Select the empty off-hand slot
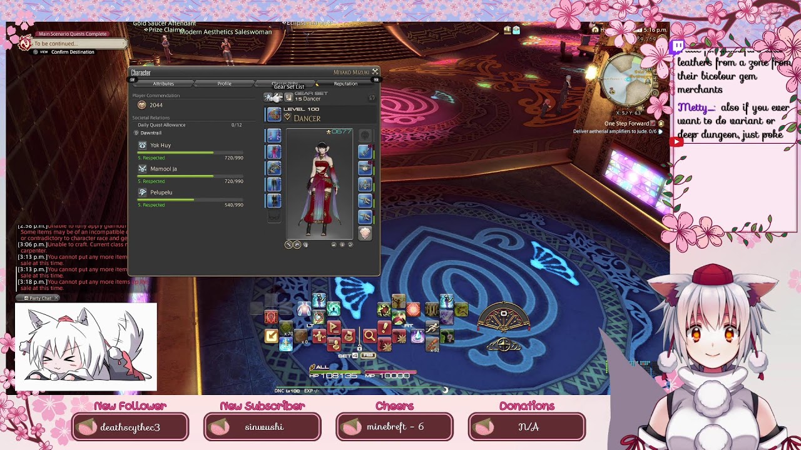 [365, 135]
